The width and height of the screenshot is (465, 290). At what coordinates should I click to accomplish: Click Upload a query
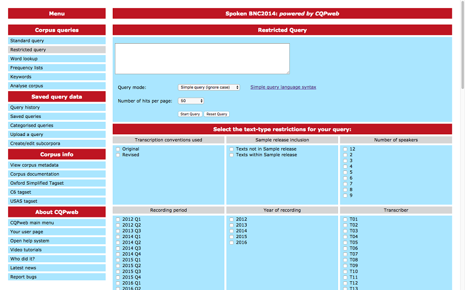(57, 134)
